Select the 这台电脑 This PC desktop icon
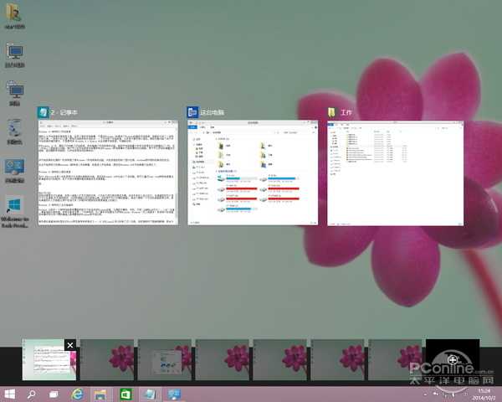 point(15,54)
